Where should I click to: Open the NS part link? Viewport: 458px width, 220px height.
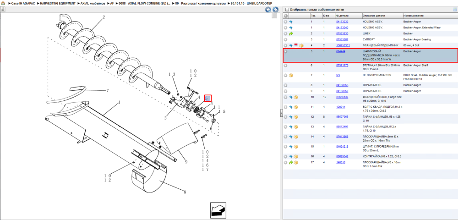pos(338,75)
